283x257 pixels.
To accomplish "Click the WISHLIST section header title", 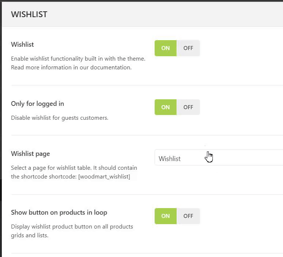I will (x=29, y=15).
